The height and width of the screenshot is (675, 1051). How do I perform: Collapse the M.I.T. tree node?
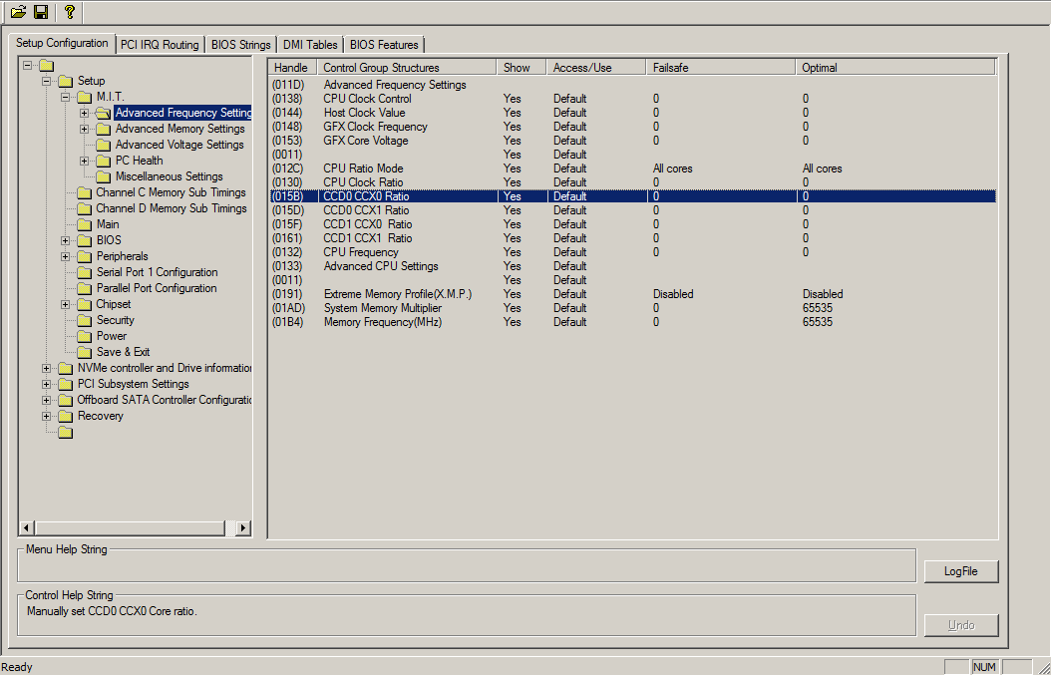pyautogui.click(x=66, y=97)
